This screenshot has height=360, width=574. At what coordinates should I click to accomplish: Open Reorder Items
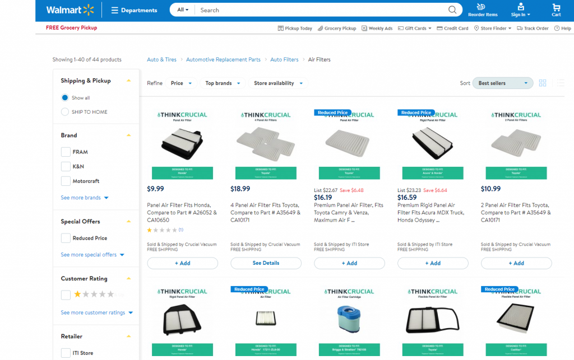point(483,10)
